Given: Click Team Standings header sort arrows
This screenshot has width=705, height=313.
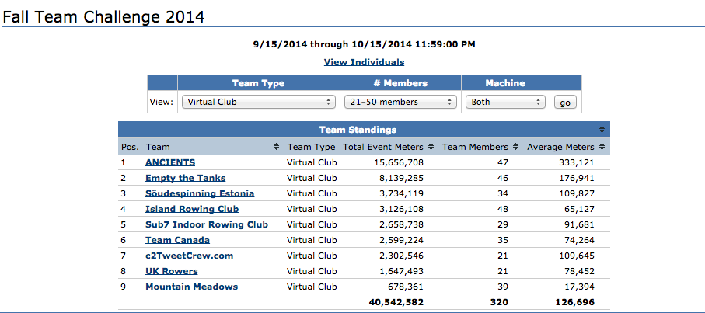Looking at the screenshot, I should click(602, 130).
